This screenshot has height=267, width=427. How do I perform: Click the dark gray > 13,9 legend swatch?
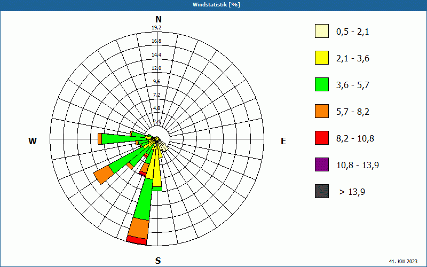click(322, 191)
